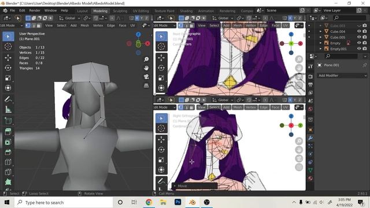This screenshot has height=208, width=370.
Task: Open Vertex menu in left viewport header
Action: pyautogui.click(x=98, y=25)
